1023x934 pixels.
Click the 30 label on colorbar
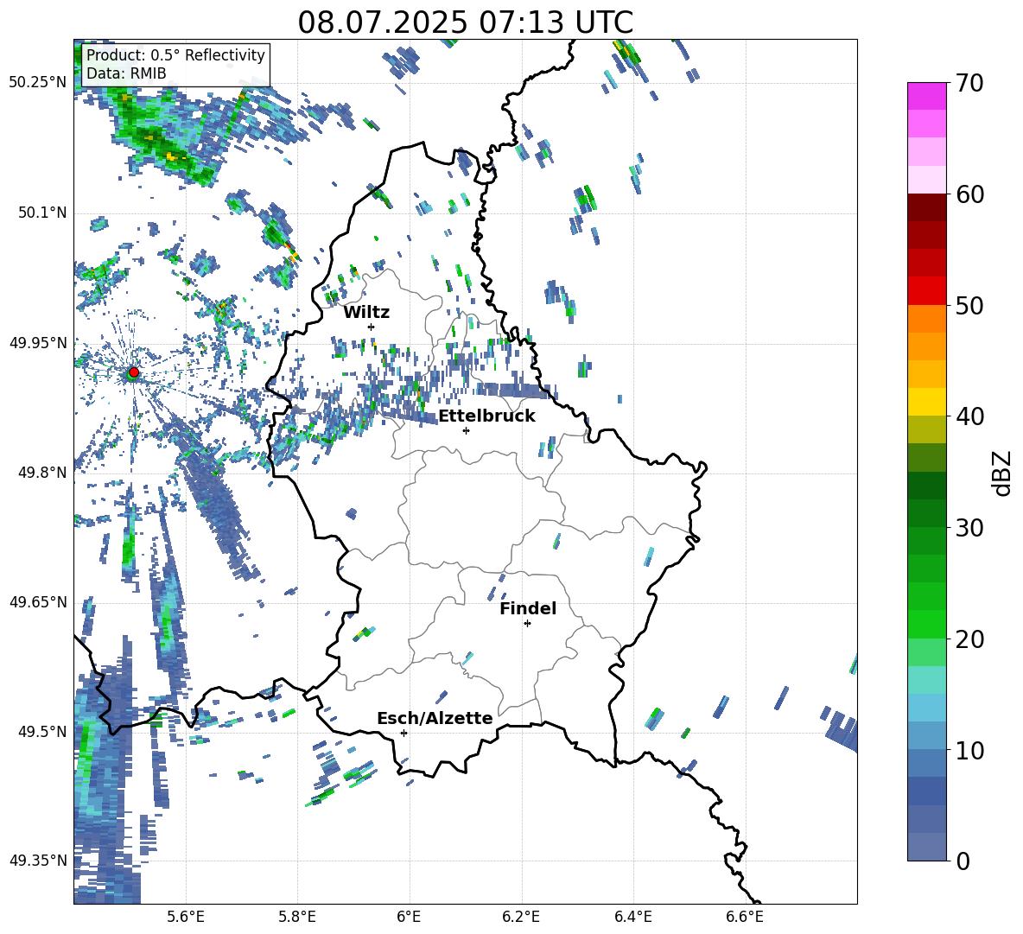point(969,528)
